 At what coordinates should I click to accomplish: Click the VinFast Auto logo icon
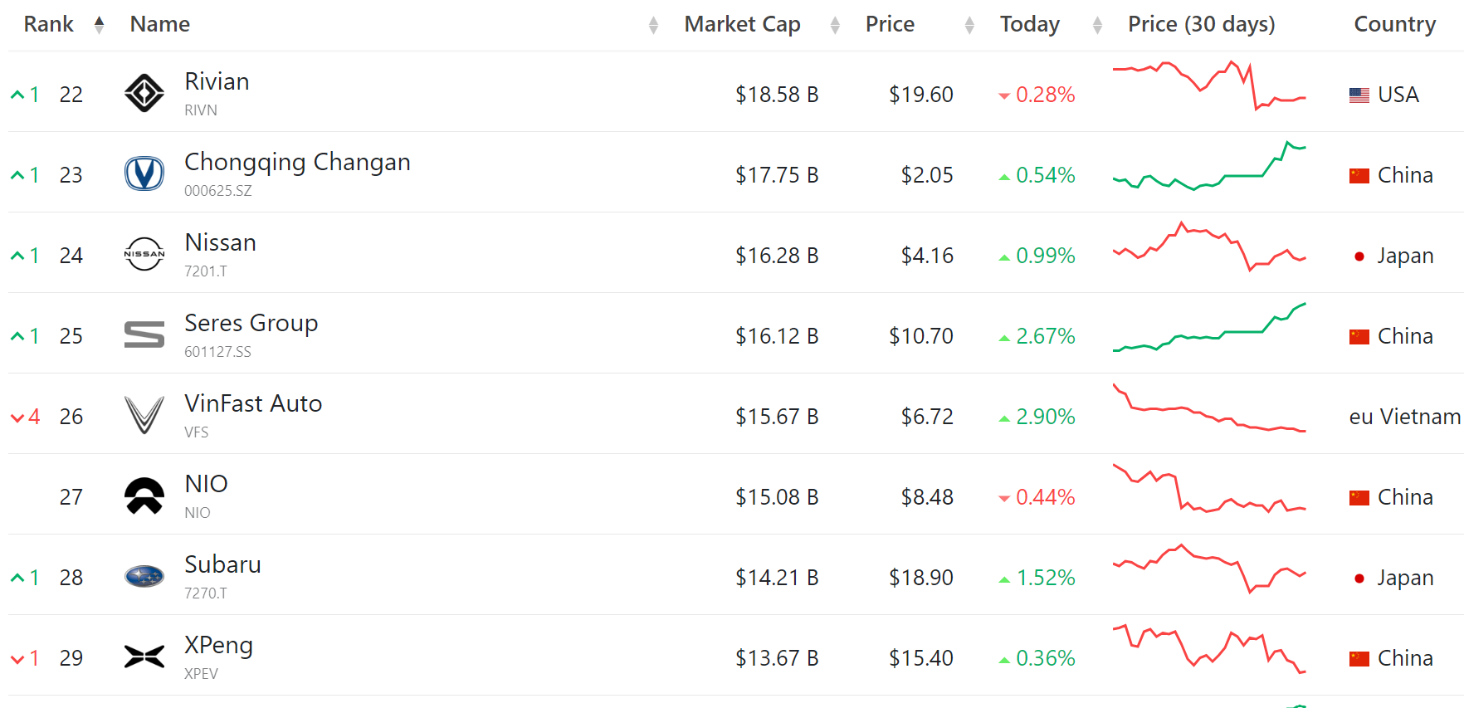(x=144, y=415)
